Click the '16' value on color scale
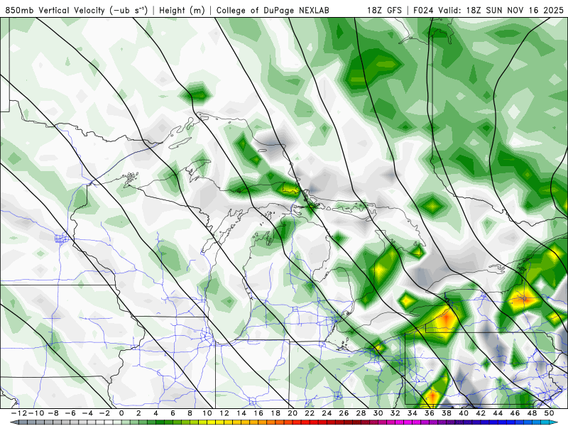Screen dimensions: 568x426 258,413
